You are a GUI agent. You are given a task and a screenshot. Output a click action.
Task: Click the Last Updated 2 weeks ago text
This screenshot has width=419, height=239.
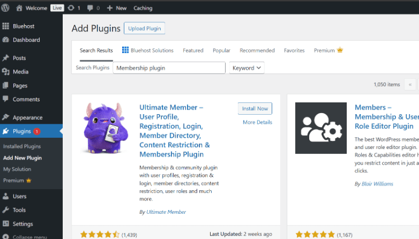tap(241, 234)
